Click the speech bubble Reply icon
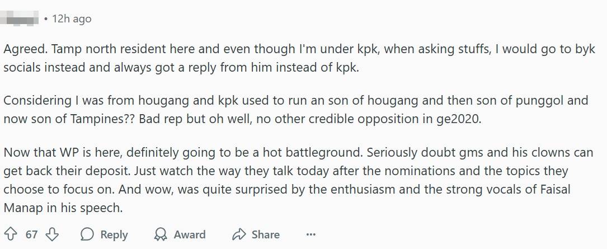Image resolution: width=607 pixels, height=249 pixels. (x=87, y=234)
